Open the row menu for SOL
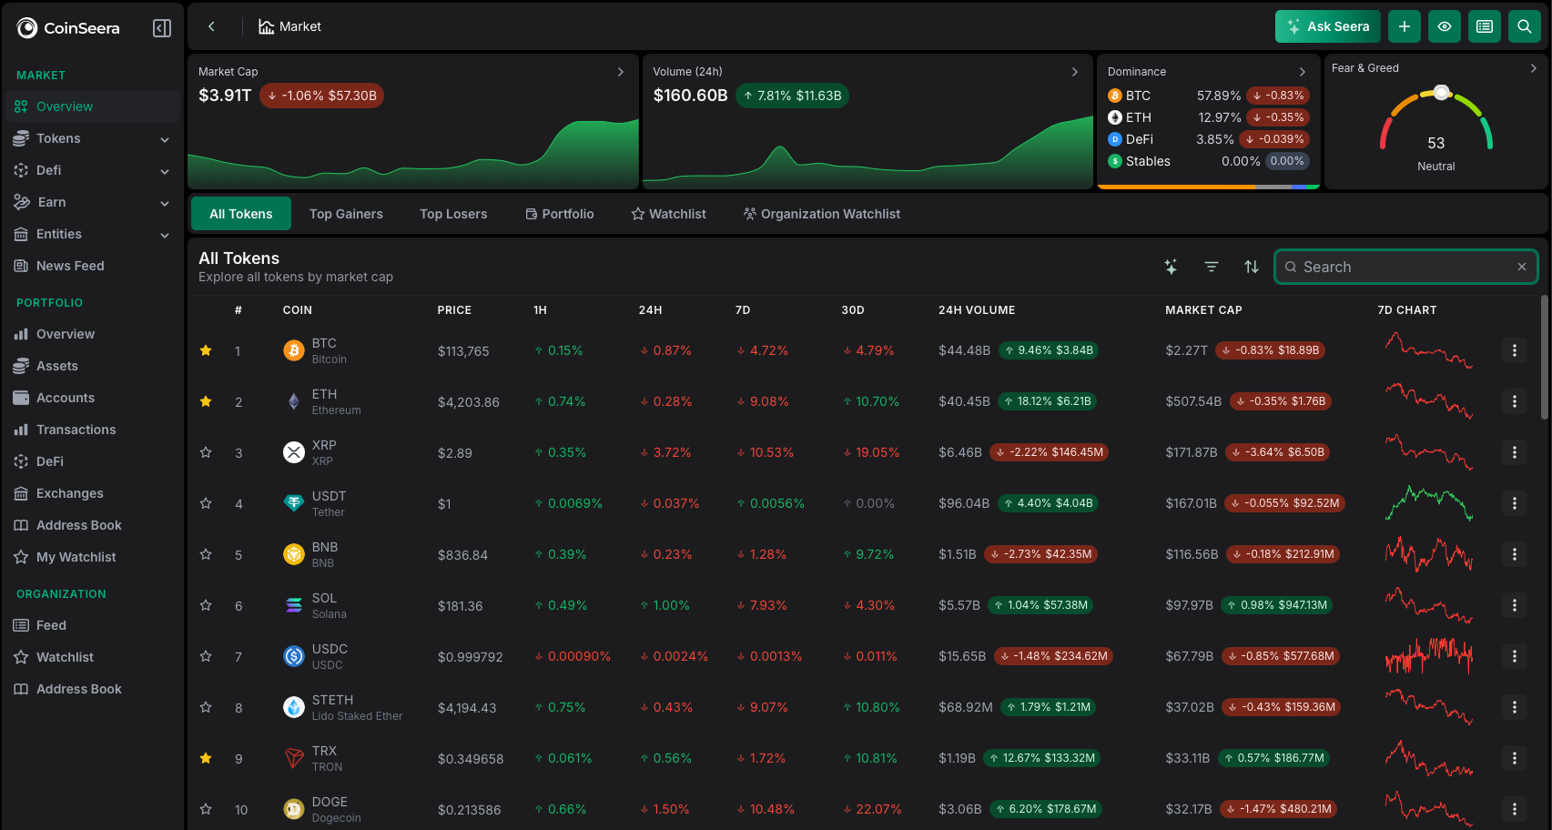This screenshot has width=1552, height=830. click(1515, 605)
